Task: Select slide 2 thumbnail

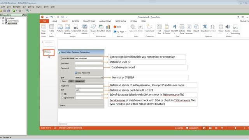Action: (x=49, y=52)
